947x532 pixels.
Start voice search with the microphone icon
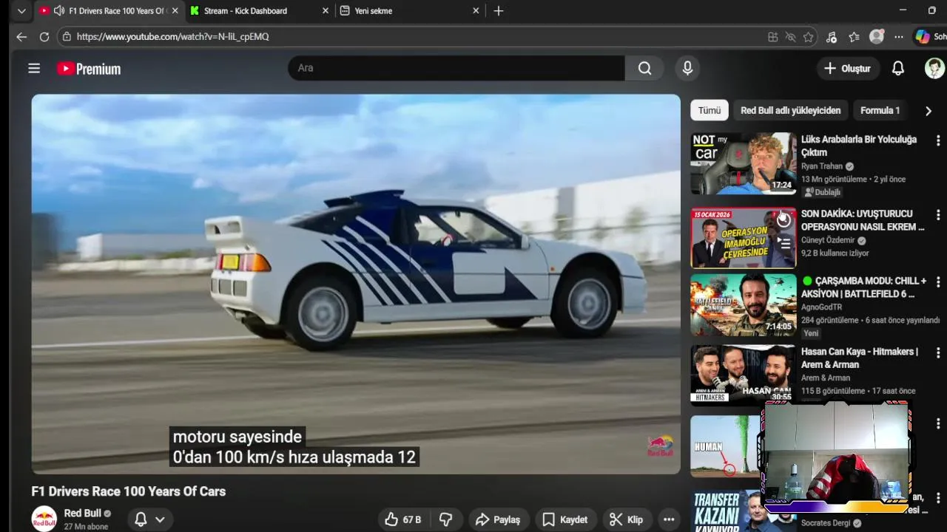pyautogui.click(x=687, y=68)
